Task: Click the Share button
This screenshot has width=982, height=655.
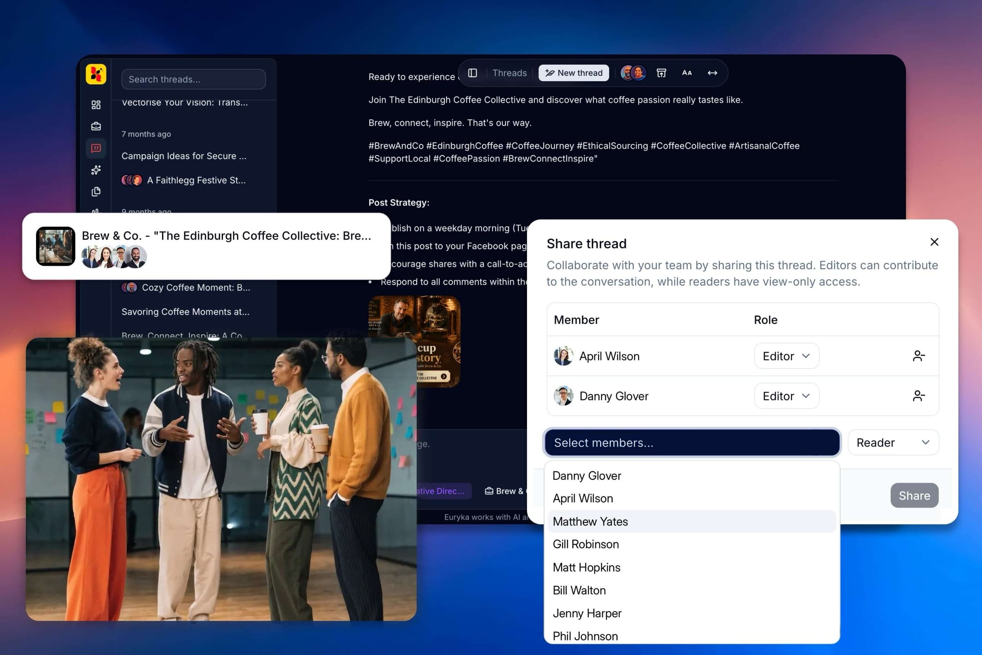Action: pyautogui.click(x=914, y=495)
